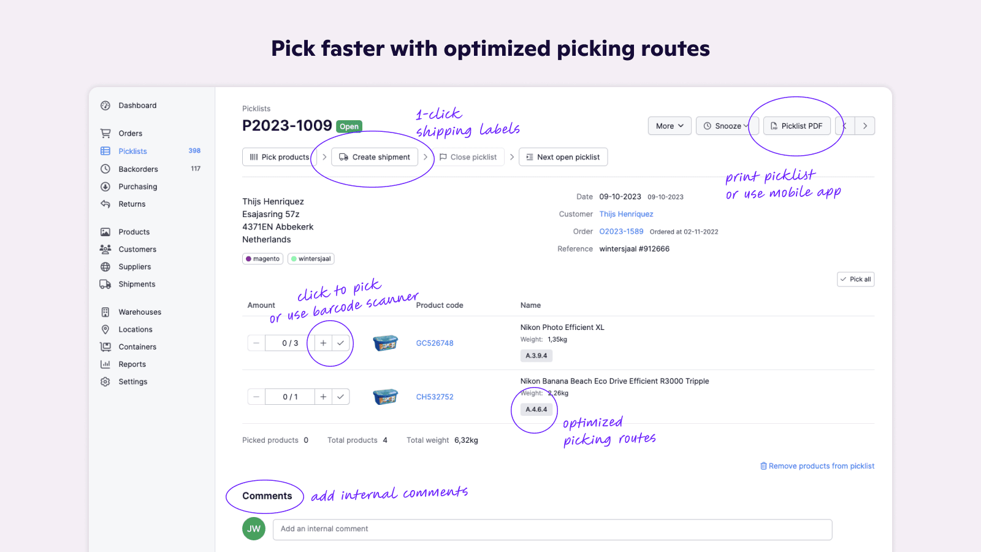Open the More dropdown menu
Viewport: 981px width, 552px height.
669,126
